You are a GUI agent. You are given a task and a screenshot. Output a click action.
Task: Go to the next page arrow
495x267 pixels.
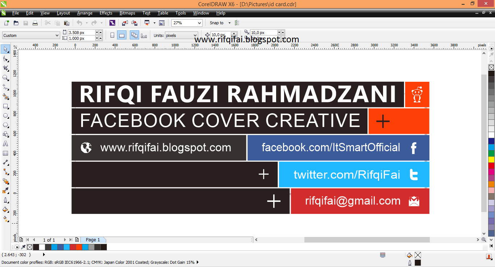pyautogui.click(x=65, y=240)
